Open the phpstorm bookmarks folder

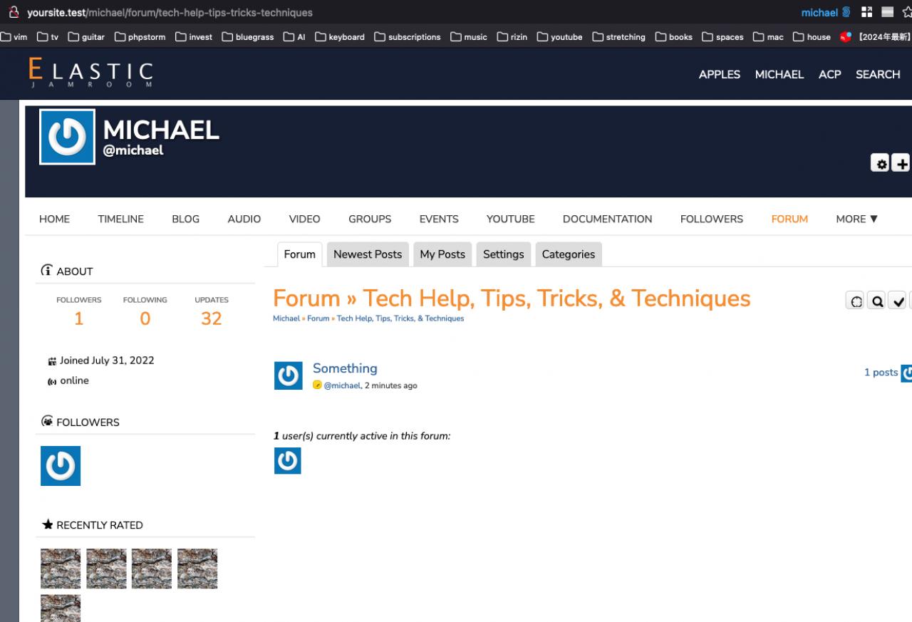coord(140,37)
